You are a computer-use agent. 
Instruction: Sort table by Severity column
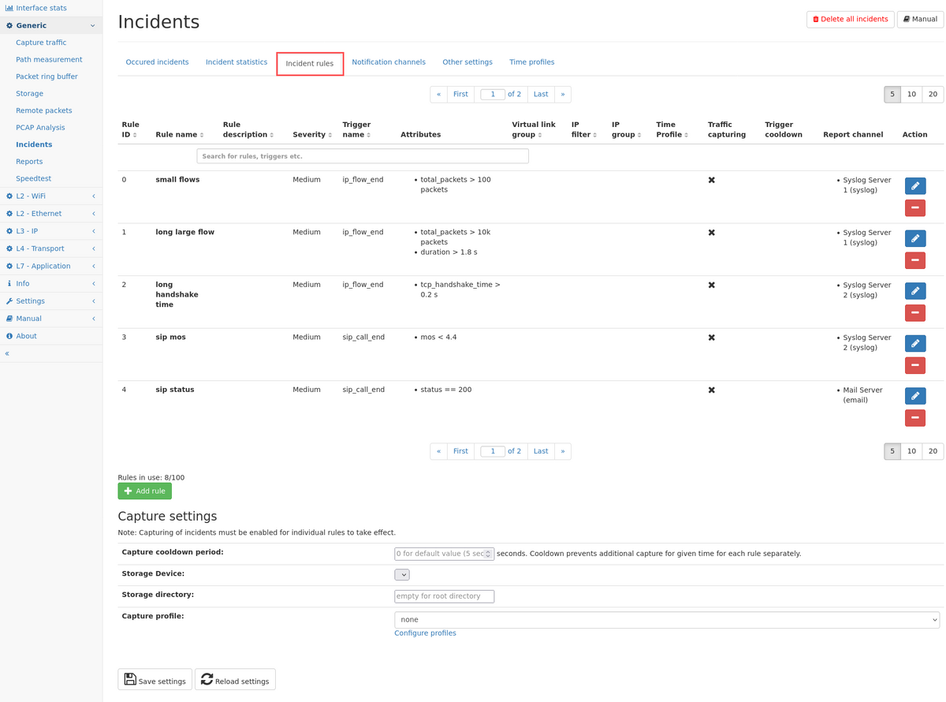click(312, 135)
